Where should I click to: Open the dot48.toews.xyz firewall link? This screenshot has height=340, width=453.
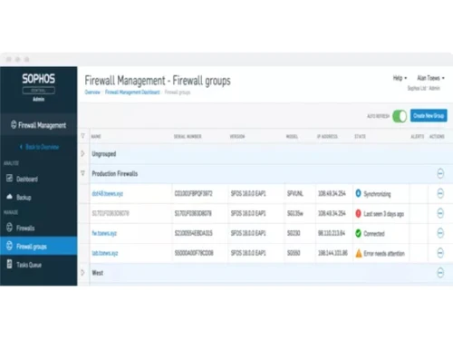(107, 193)
